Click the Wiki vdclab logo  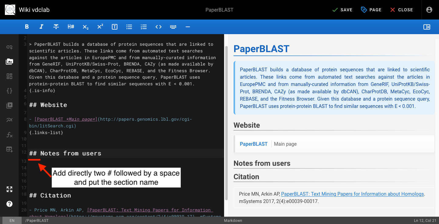click(10, 10)
